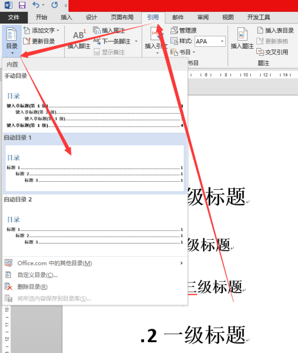Open the 文件 tab
Viewport: 298px width, 353px height.
[14, 17]
